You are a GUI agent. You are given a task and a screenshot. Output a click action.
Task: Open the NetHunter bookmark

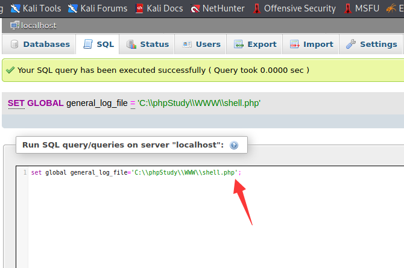click(x=218, y=8)
